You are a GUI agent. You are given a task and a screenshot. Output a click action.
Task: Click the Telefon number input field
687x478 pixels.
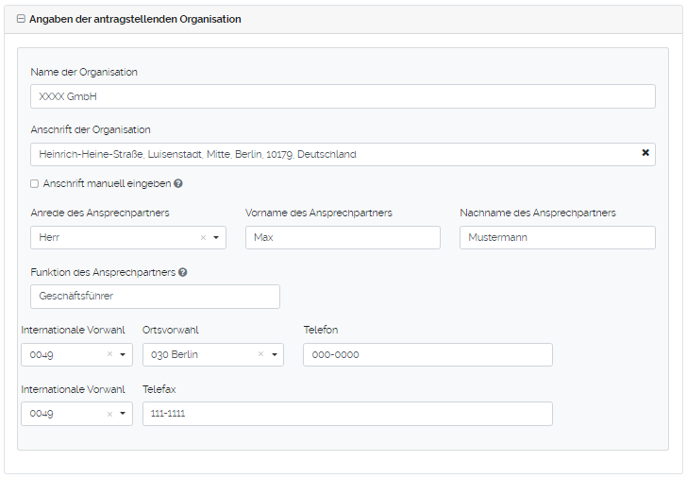[x=427, y=355]
